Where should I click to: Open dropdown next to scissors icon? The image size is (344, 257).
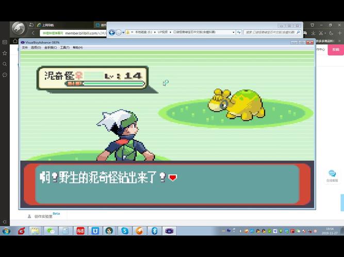325,33
